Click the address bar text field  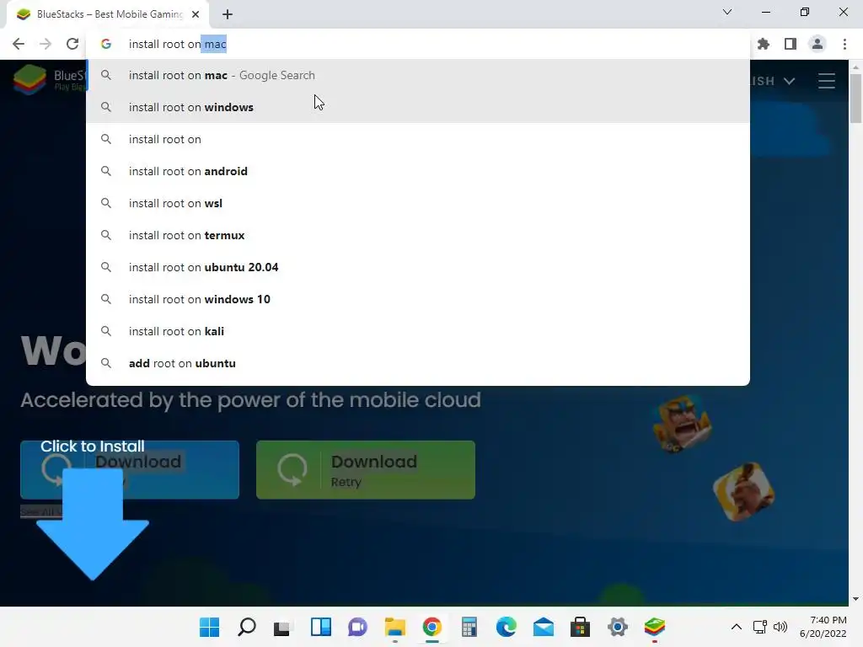coord(418,44)
